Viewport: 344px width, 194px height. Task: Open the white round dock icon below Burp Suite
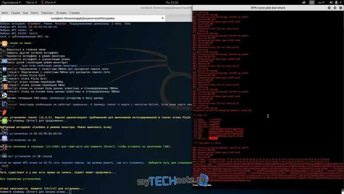point(4,95)
